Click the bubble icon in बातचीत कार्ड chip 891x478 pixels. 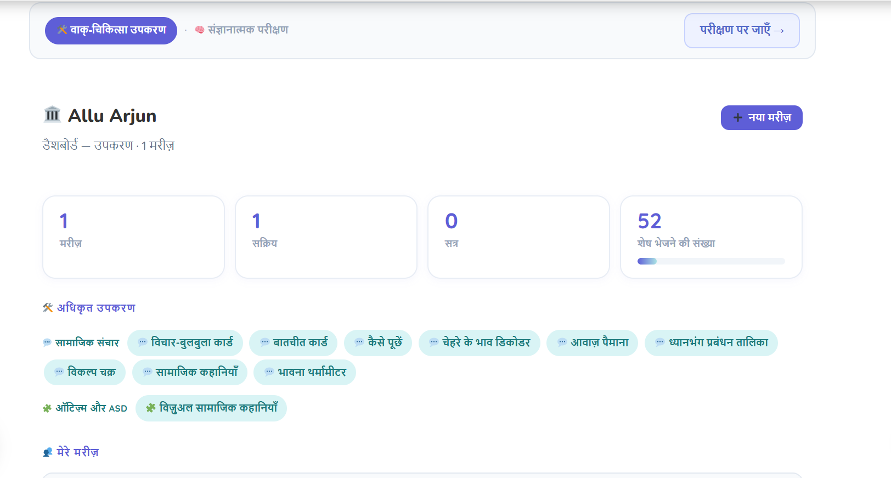click(264, 342)
